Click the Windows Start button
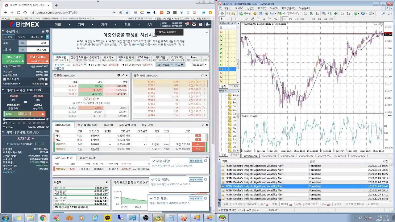395x222 pixels. tap(5, 218)
